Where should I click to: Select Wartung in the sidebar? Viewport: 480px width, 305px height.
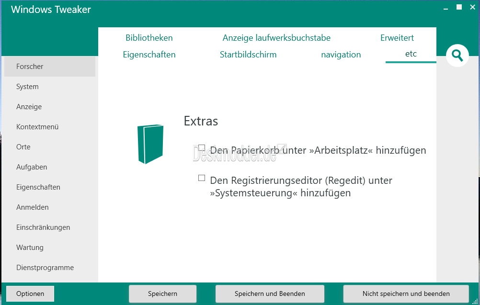[50, 247]
